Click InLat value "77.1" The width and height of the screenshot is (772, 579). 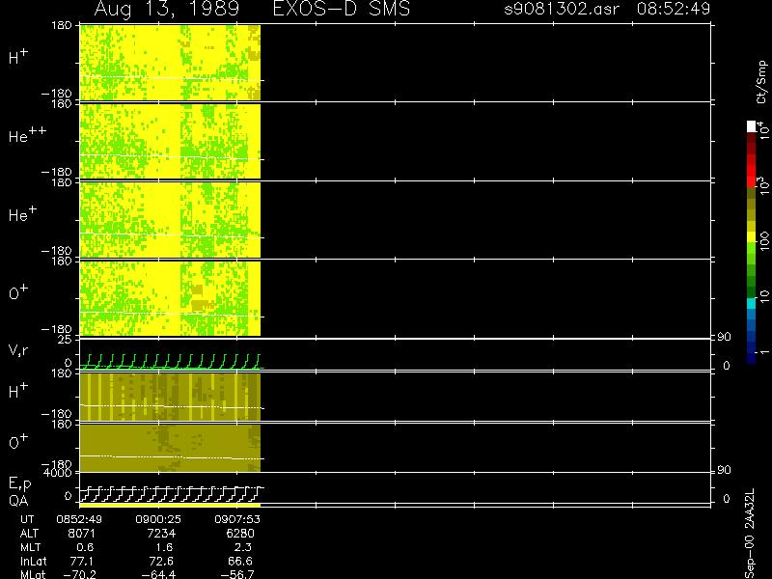[x=82, y=562]
